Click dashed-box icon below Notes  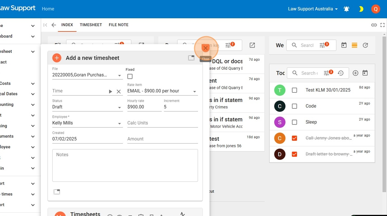(57, 192)
